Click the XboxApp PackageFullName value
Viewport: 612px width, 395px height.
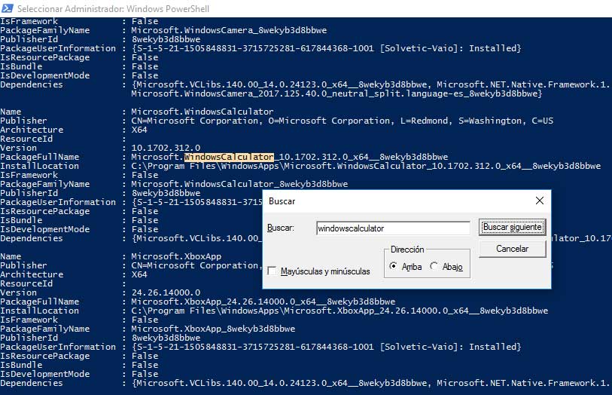pyautogui.click(x=263, y=302)
